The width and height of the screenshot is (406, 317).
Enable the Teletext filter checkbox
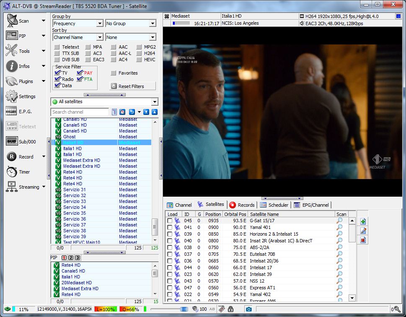tap(57, 47)
